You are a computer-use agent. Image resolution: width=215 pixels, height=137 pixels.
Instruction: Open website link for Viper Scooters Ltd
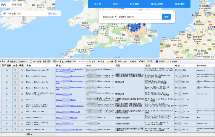67,118
